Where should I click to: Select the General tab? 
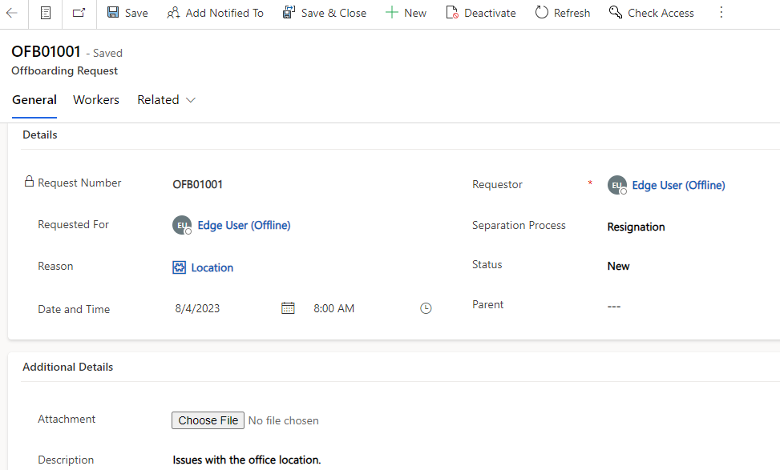point(34,100)
